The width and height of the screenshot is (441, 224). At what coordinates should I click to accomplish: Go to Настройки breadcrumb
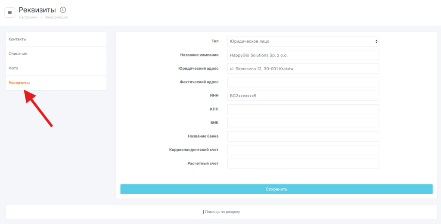28,17
